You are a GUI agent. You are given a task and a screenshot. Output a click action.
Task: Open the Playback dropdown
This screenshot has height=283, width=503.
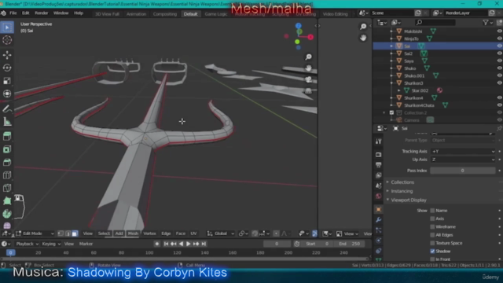click(x=27, y=244)
